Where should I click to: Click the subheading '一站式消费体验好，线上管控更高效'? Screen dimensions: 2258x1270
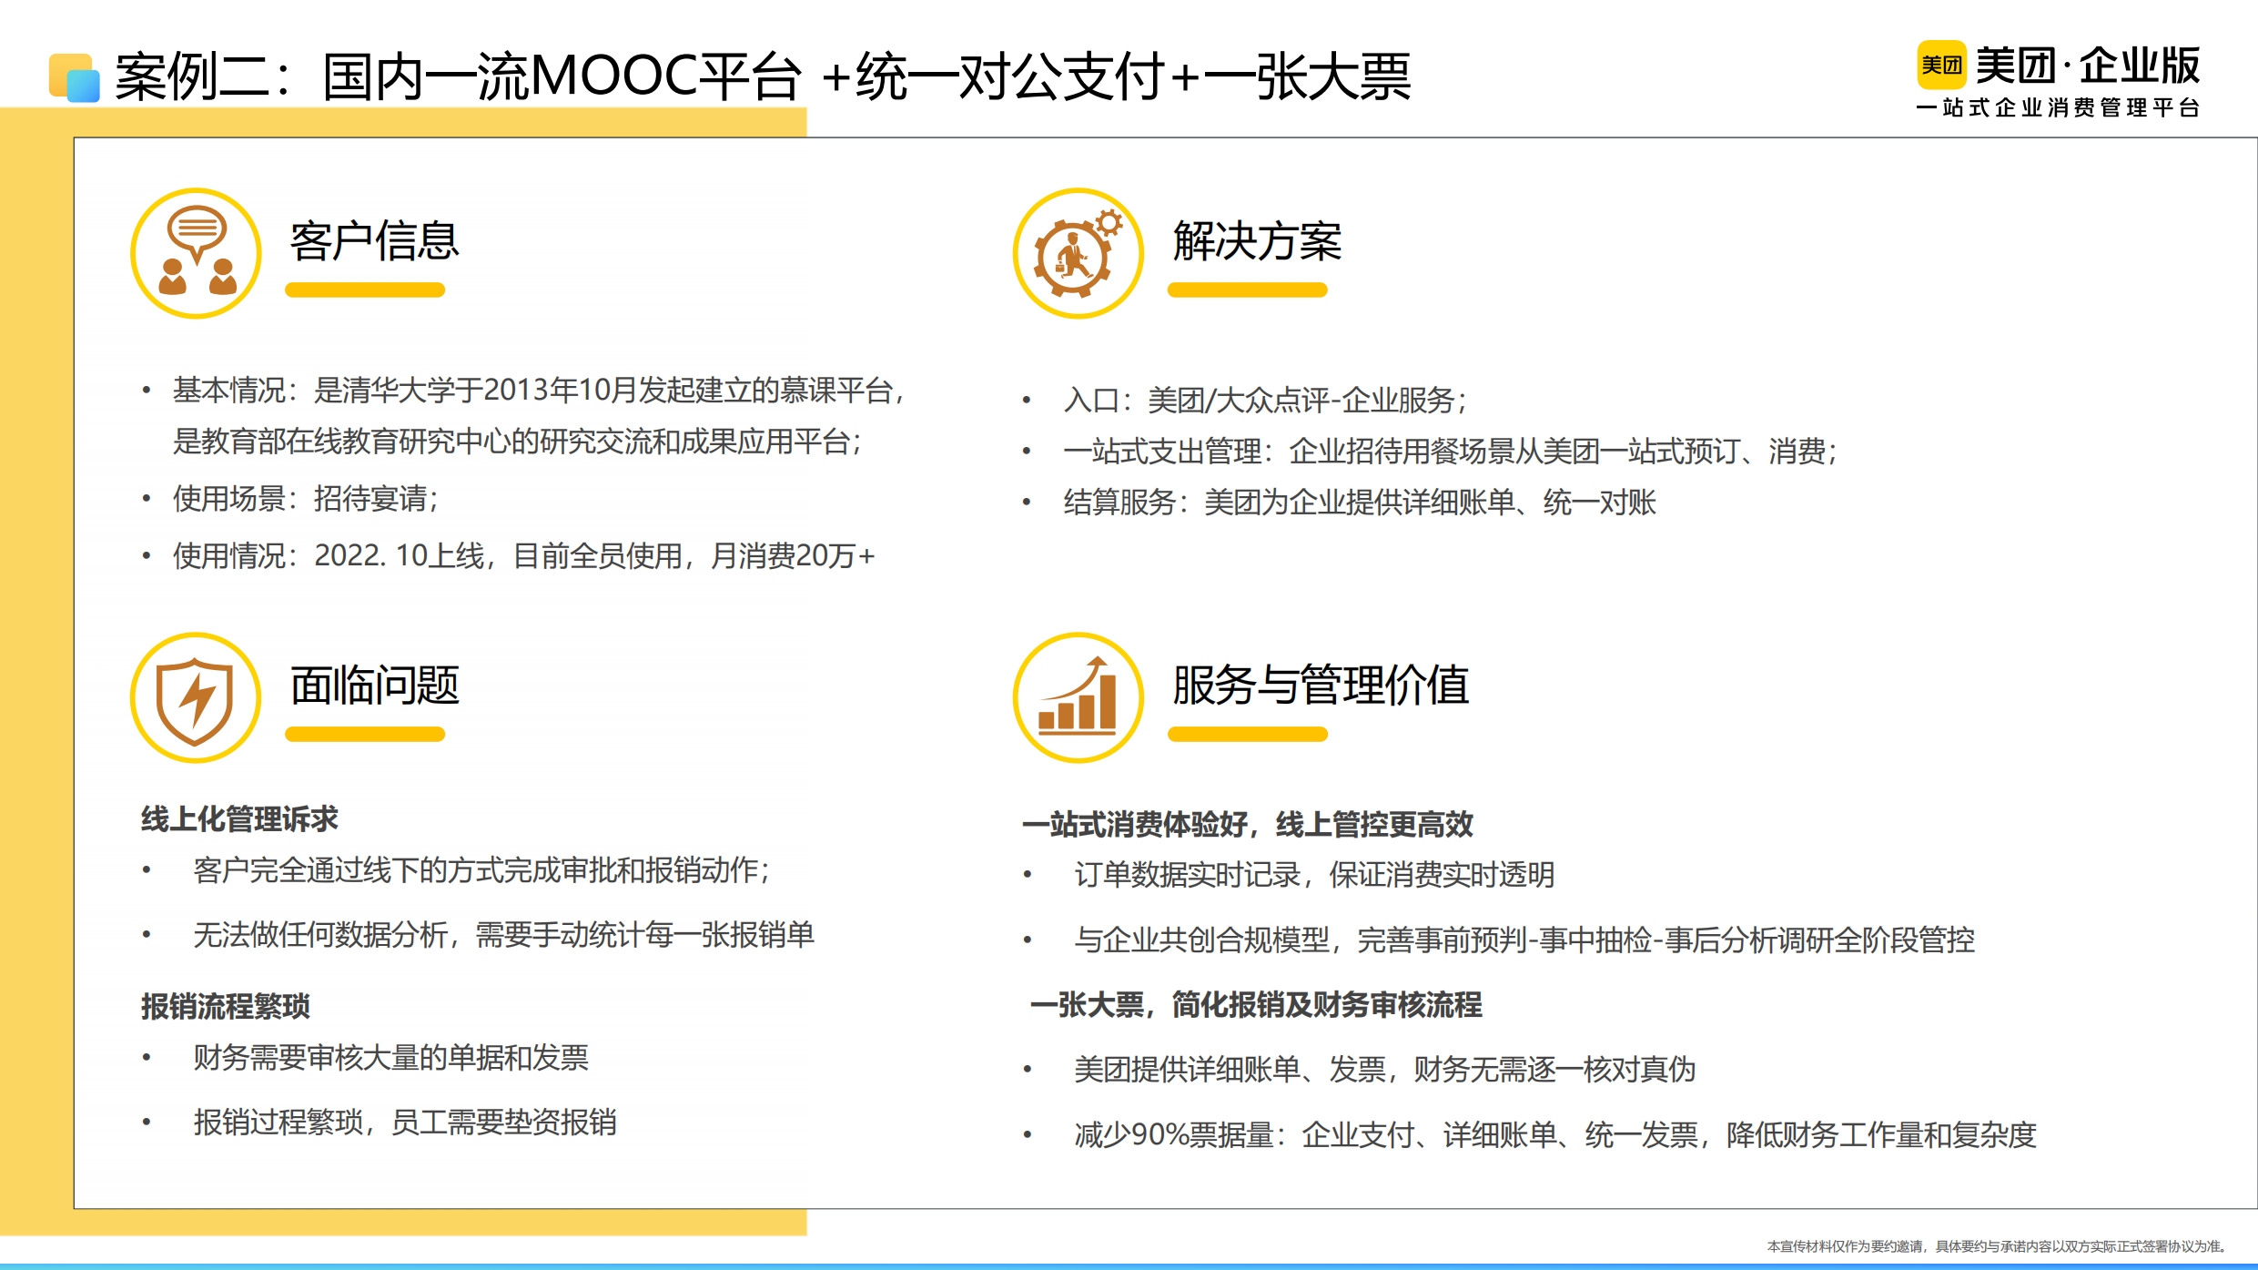click(x=1247, y=825)
